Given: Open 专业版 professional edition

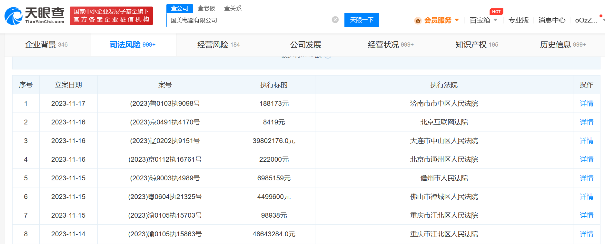Looking at the screenshot, I should (x=519, y=20).
